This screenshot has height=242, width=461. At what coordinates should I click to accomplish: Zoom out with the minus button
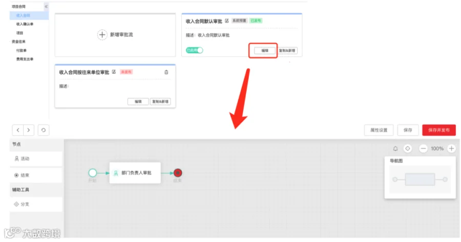(x=423, y=148)
